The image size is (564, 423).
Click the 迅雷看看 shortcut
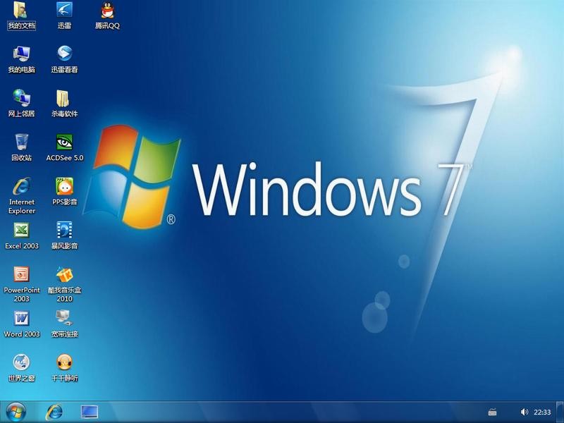click(64, 59)
